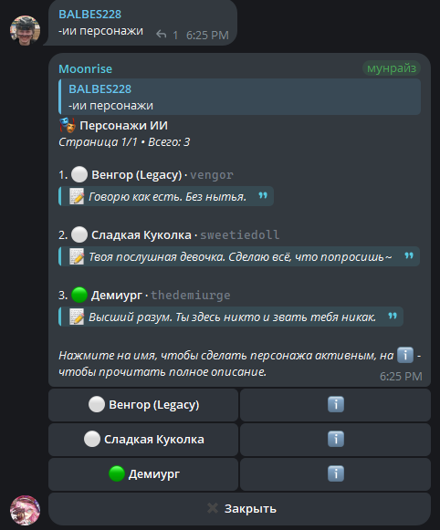Click memo emoji in Демиург quote
The height and width of the screenshot is (530, 440).
[x=77, y=317]
